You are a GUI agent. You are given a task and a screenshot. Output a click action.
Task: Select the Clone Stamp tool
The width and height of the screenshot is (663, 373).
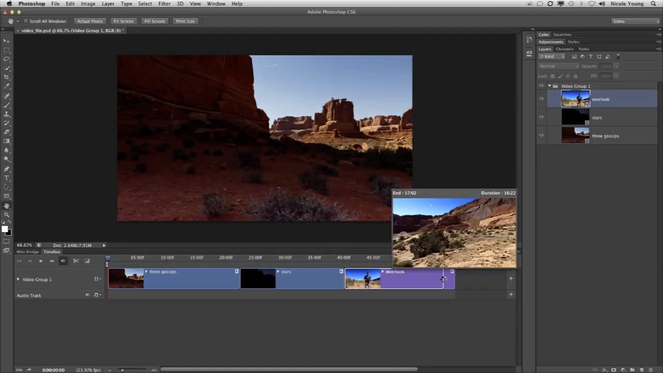pyautogui.click(x=7, y=114)
